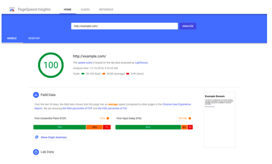Click the green 75% FCP bar segment
Image resolution: width=272 pixels, height=164 pixels.
point(60,127)
